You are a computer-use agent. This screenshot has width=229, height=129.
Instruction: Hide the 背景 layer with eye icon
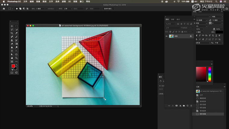coord(167,36)
